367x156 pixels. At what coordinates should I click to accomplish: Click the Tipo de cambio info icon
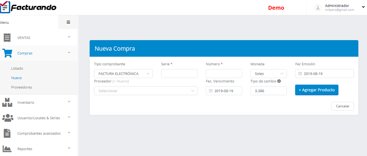click(279, 81)
